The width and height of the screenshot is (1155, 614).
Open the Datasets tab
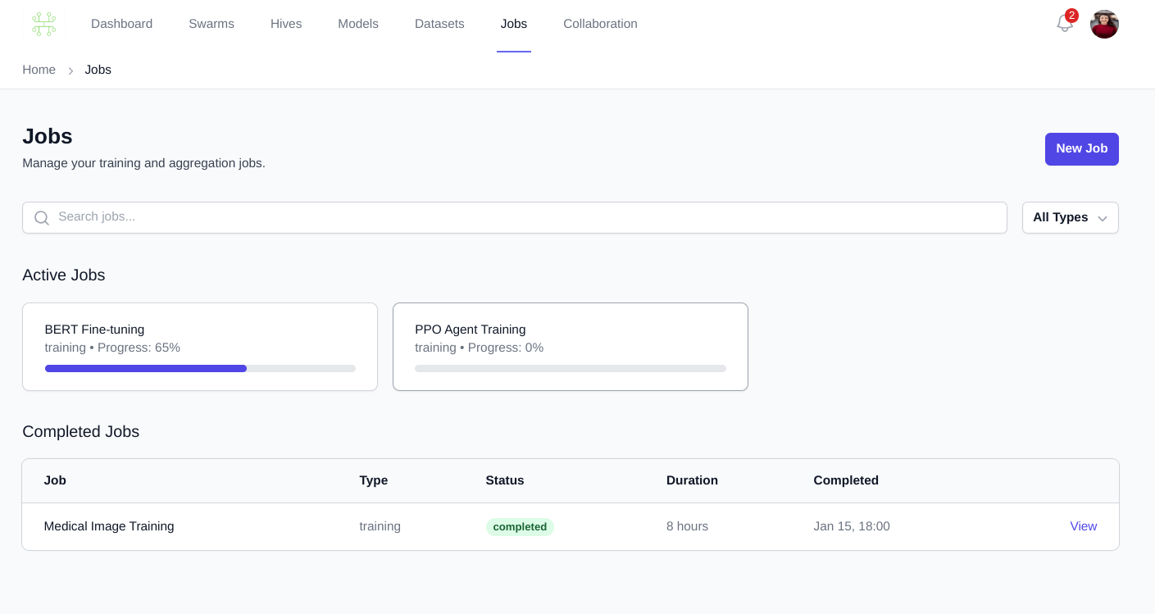439,24
